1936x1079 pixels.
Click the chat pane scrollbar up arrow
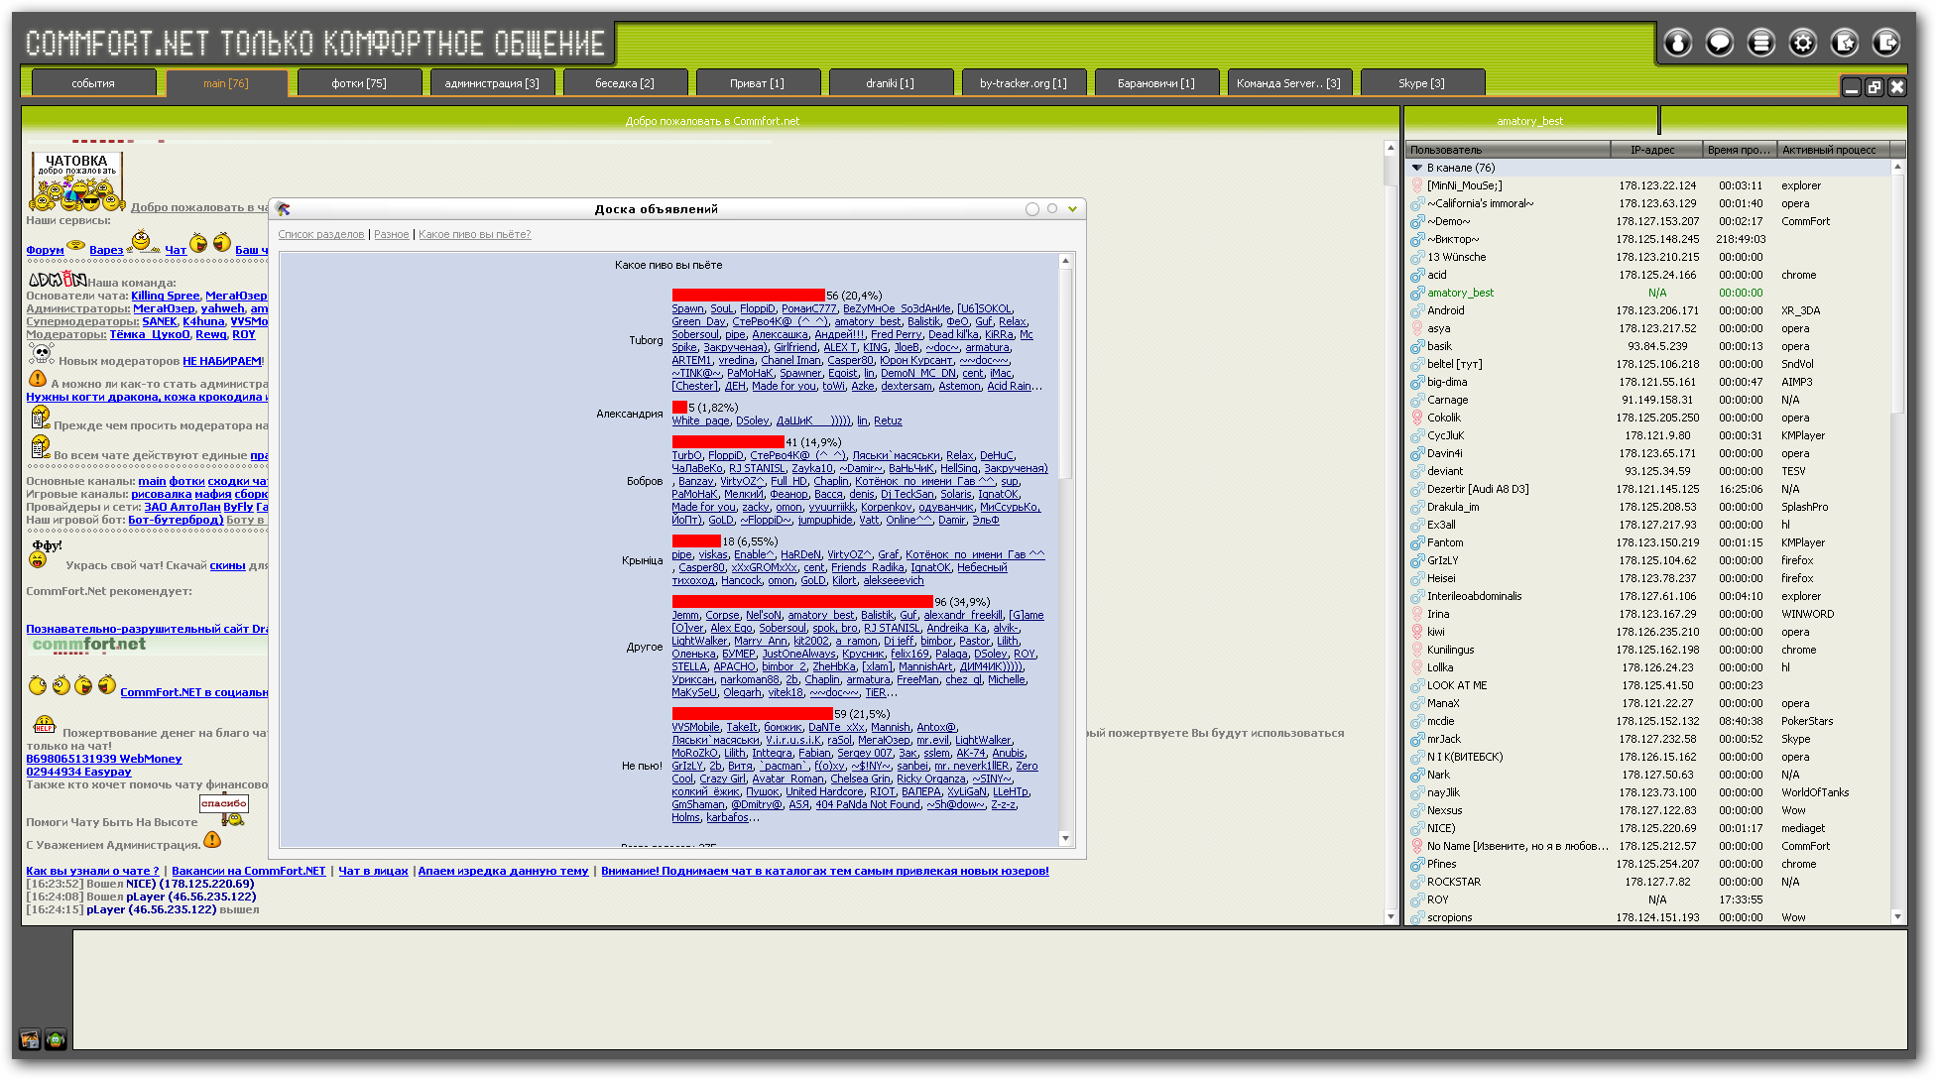click(1391, 148)
